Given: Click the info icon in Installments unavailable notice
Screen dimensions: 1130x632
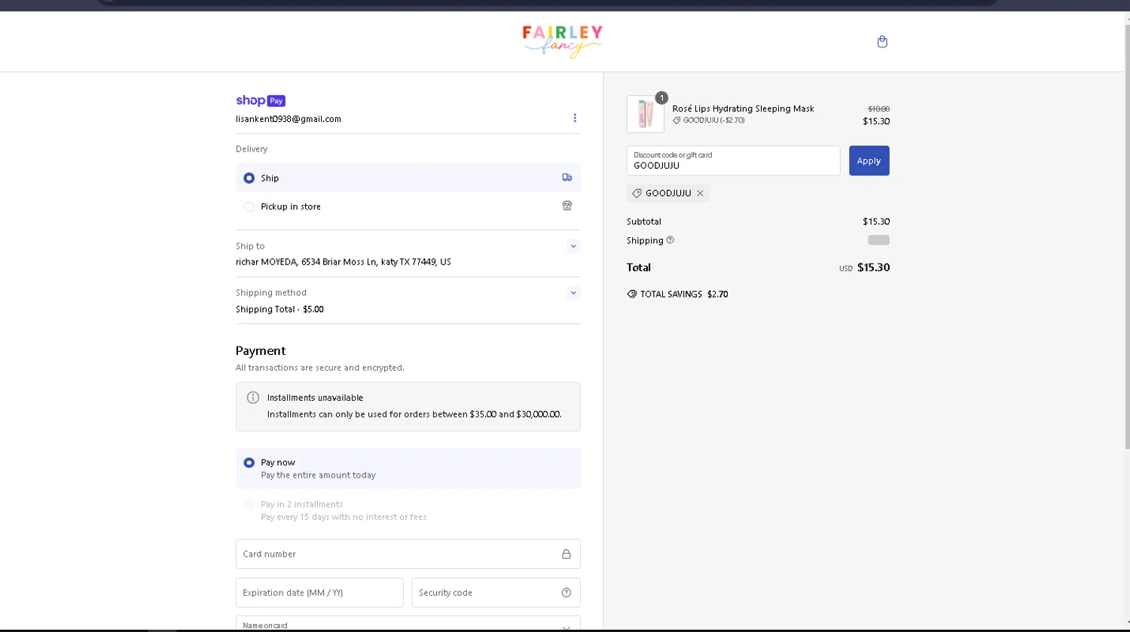Looking at the screenshot, I should pos(253,398).
